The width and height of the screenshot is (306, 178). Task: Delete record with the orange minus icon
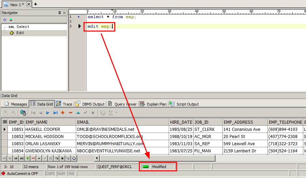pos(70,113)
